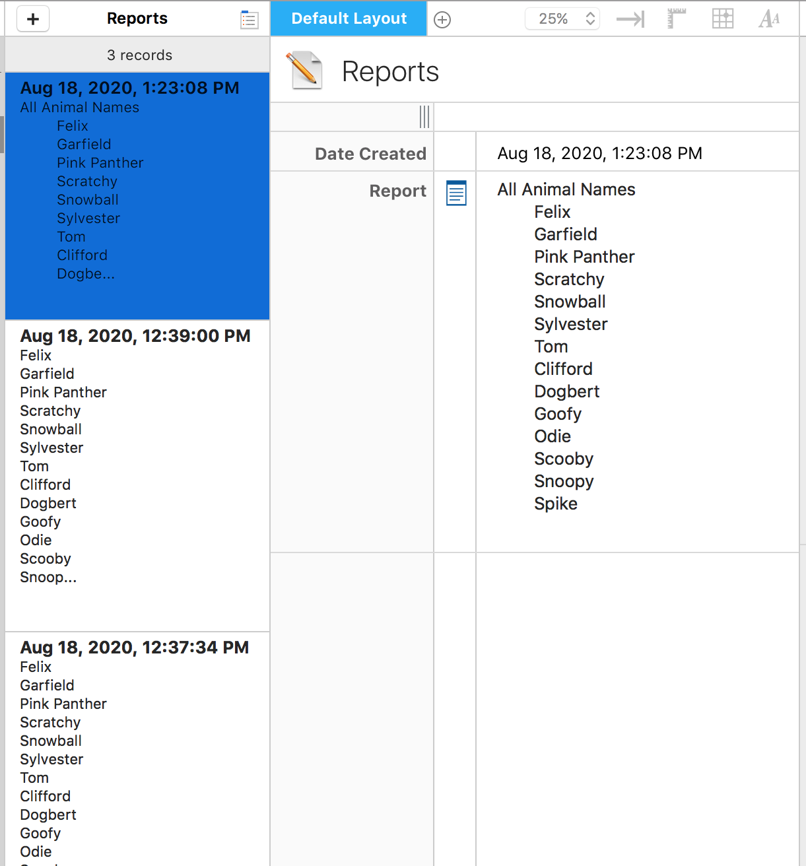Viewport: 806px width, 866px height.
Task: Switch to the Default Layout tab
Action: point(349,18)
